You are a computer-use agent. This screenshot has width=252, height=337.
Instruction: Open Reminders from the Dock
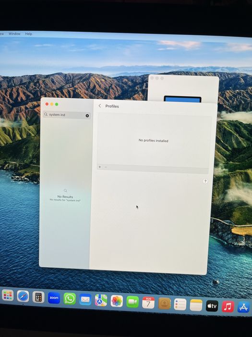180,304
